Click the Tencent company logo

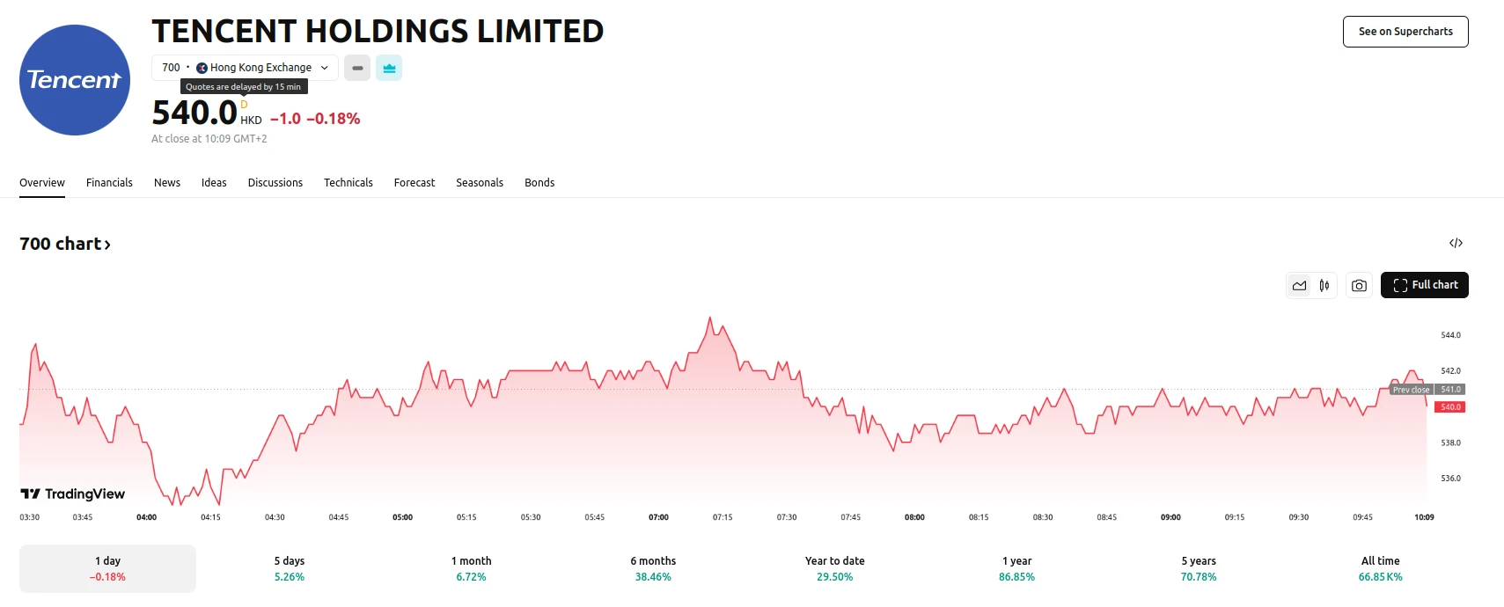(x=75, y=80)
